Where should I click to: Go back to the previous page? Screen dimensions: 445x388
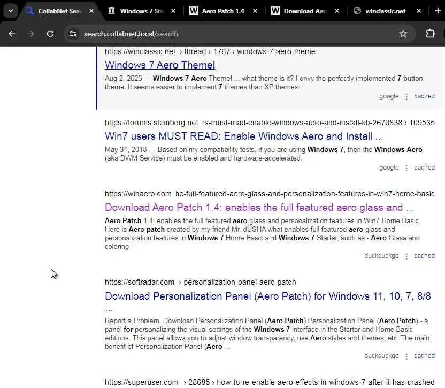coord(12,34)
